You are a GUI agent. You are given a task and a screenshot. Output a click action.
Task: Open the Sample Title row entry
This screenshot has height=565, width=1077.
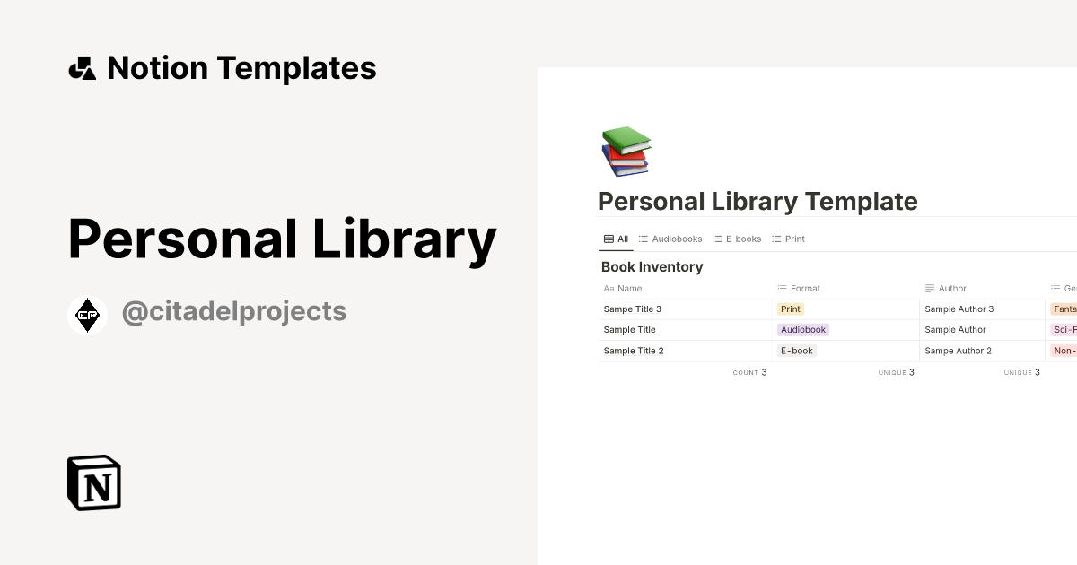point(629,329)
